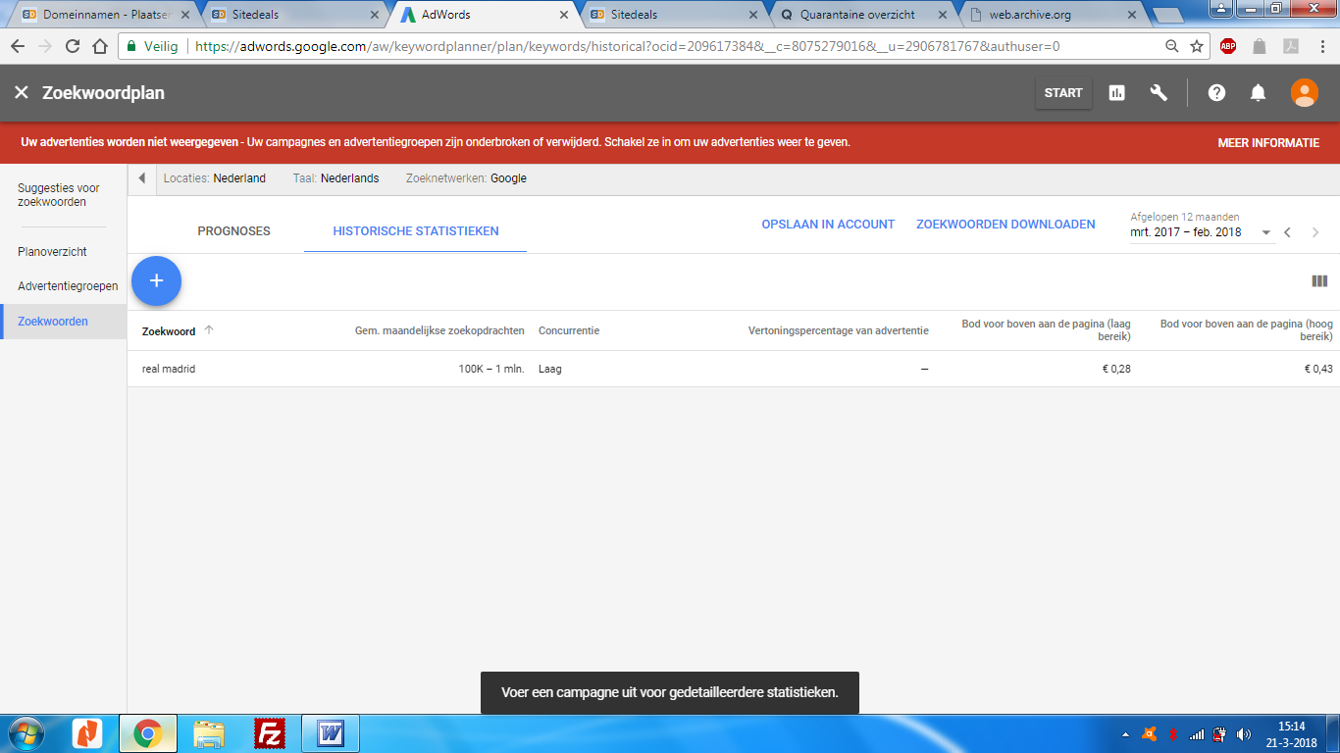Click MEER INFORMATIE in the red banner

pyautogui.click(x=1268, y=142)
